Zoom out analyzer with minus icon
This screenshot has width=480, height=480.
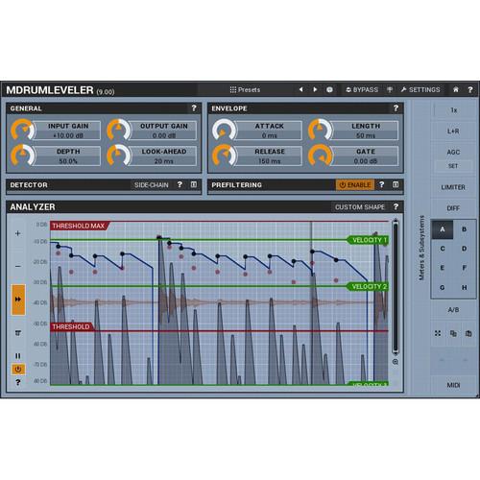tap(18, 266)
